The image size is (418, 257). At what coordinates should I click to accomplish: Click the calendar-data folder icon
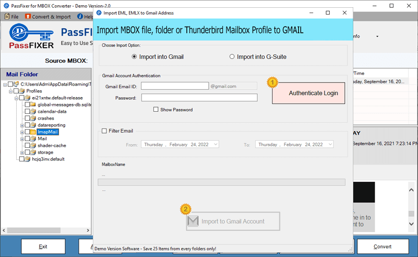(33, 111)
